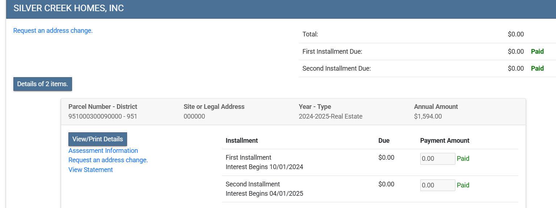Click the top Request an address change link
This screenshot has width=556, height=208.
(x=53, y=31)
